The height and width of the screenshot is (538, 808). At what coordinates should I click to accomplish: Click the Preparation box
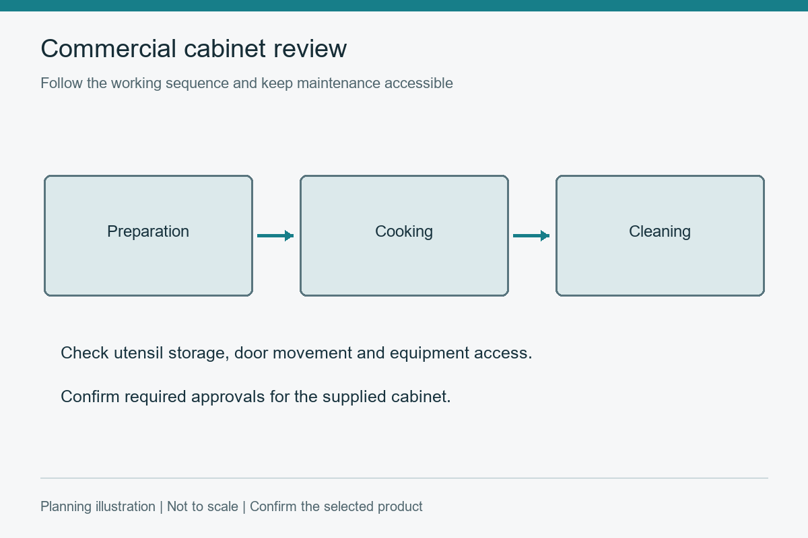pos(148,235)
